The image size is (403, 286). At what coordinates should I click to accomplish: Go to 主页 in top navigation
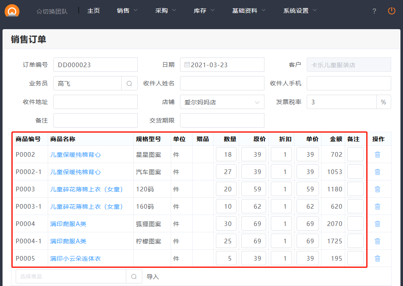point(93,11)
